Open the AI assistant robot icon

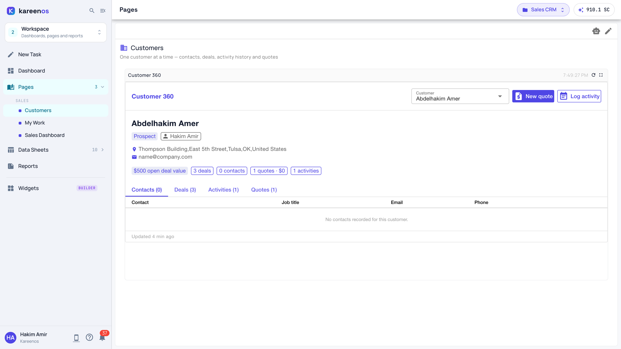click(x=596, y=31)
